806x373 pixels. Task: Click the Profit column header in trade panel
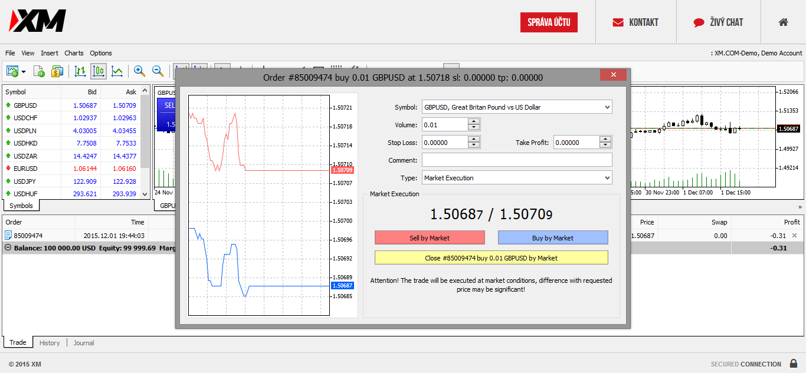[768, 222]
